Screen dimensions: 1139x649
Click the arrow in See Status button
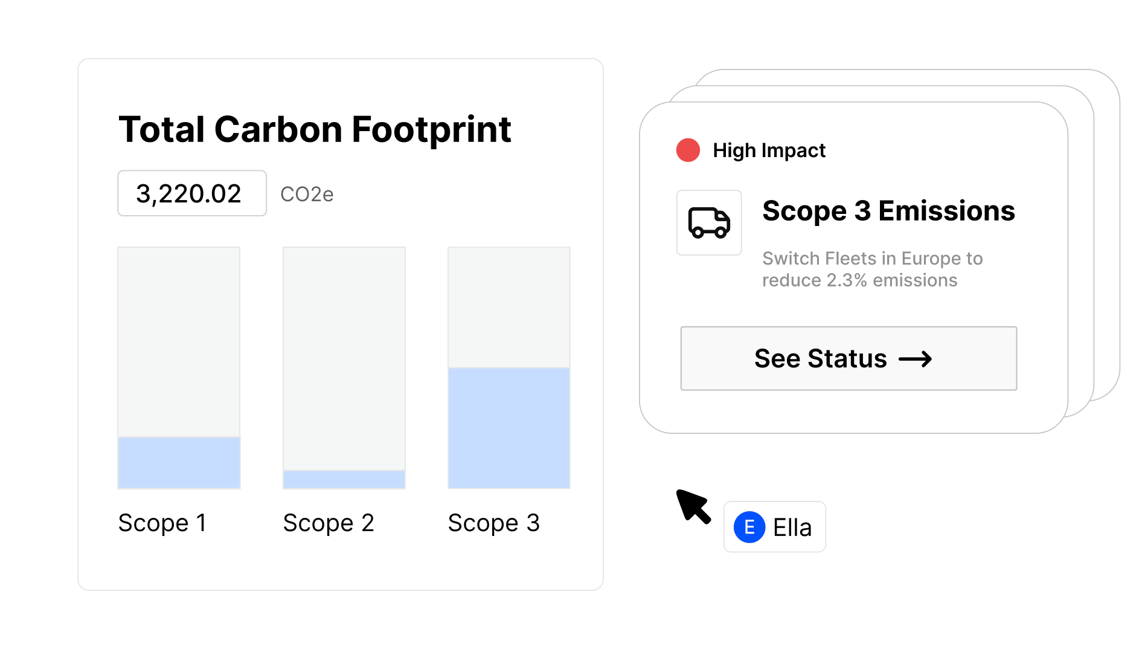pos(916,359)
